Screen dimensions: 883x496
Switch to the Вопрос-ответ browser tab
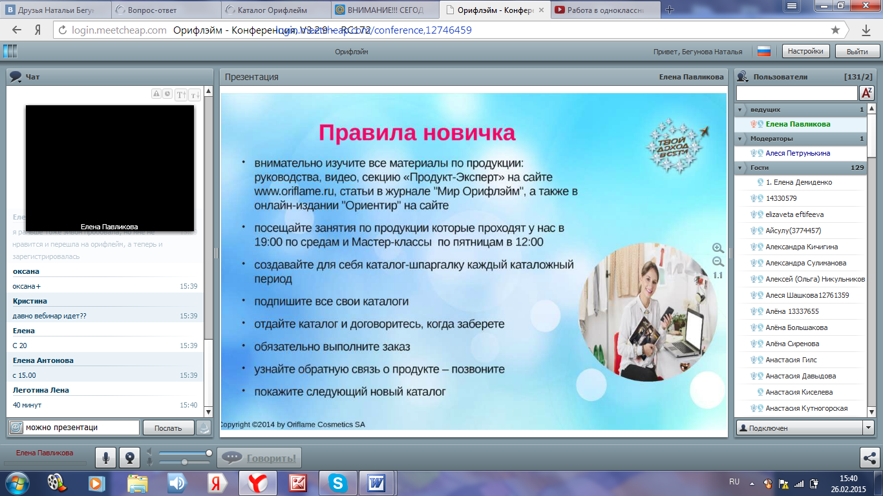pyautogui.click(x=165, y=10)
